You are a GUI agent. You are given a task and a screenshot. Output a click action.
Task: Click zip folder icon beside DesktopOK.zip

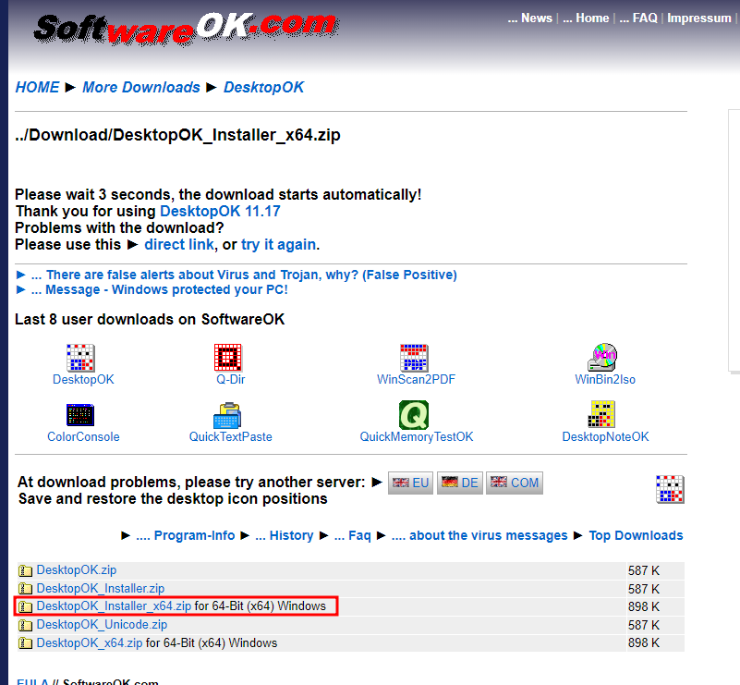click(25, 570)
